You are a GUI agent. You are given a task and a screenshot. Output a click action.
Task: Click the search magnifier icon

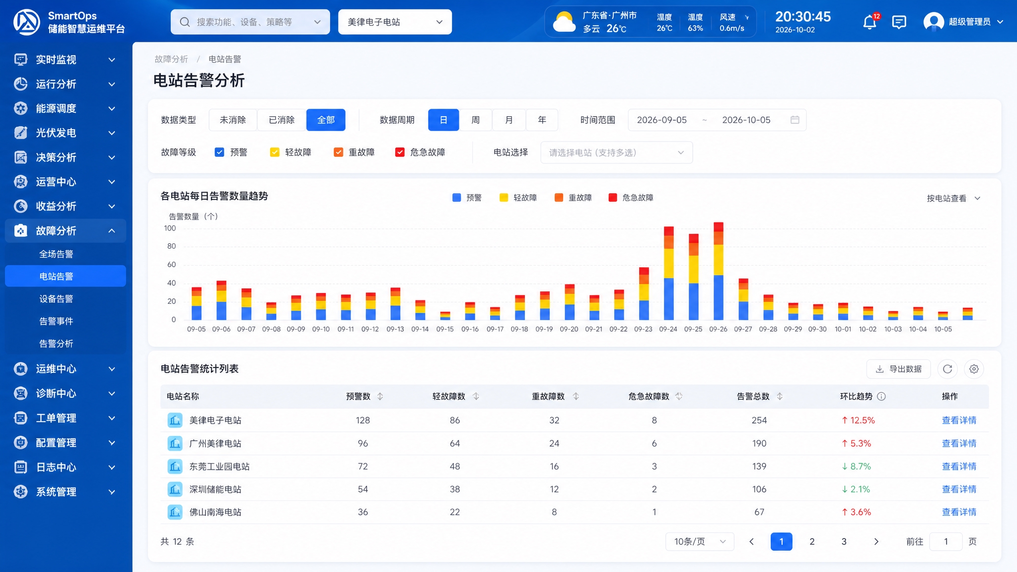(185, 22)
